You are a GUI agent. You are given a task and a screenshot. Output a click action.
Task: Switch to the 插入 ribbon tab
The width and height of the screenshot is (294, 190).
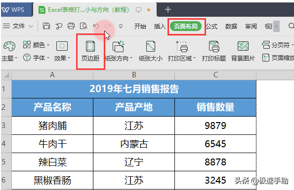160,27
